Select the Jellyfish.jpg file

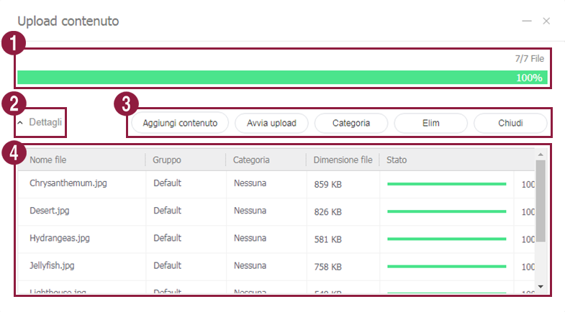52,266
